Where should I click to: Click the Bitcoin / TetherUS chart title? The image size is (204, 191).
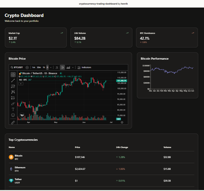[40, 73]
